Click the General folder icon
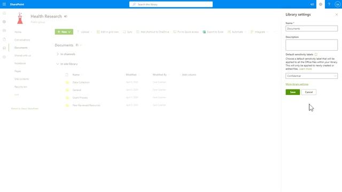Viewport: 342px width, 192px height. (x=67, y=90)
